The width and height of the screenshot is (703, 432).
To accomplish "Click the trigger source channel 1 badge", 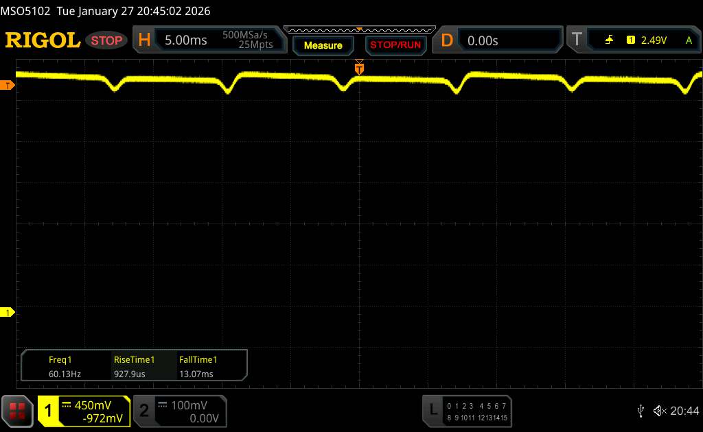I will click(x=630, y=40).
